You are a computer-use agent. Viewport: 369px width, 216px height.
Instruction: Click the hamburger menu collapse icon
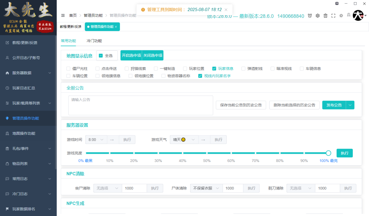[63, 15]
